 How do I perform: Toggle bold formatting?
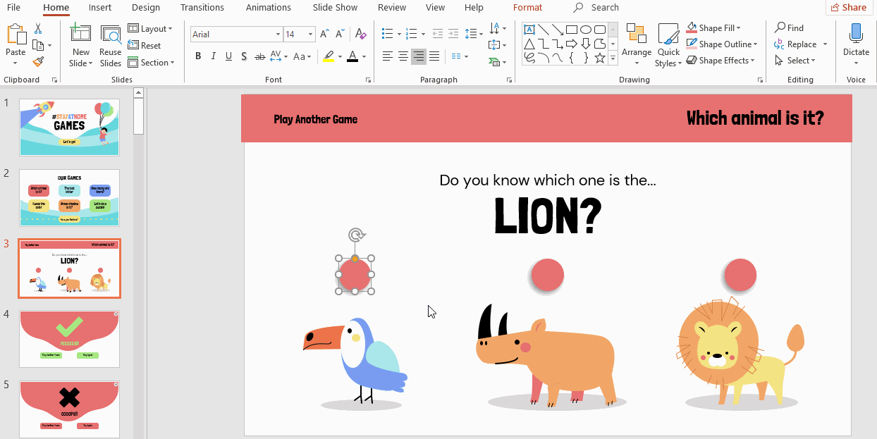(197, 56)
